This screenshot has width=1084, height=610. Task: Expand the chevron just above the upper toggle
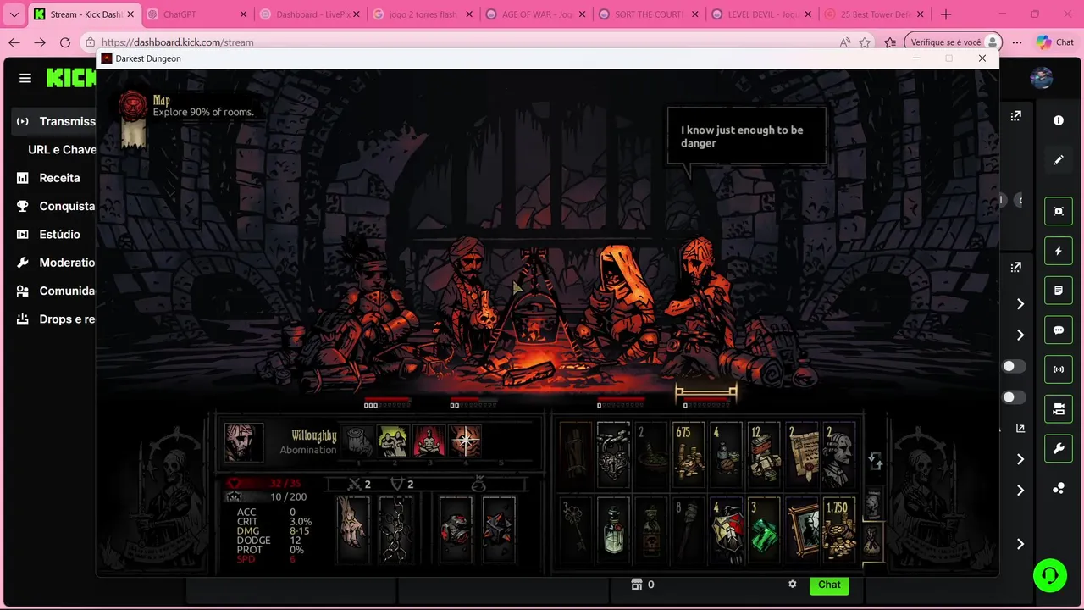pos(1020,335)
